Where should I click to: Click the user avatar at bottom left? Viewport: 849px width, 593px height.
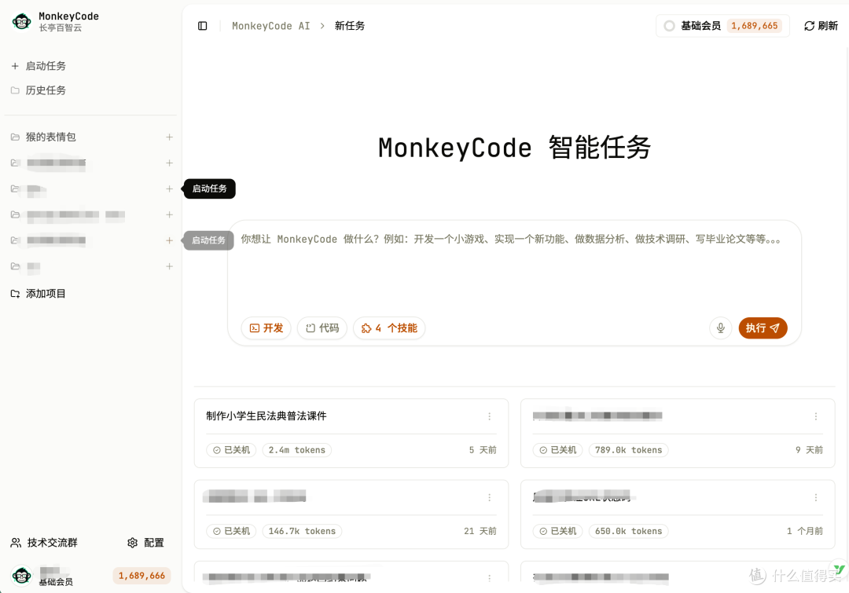click(22, 575)
